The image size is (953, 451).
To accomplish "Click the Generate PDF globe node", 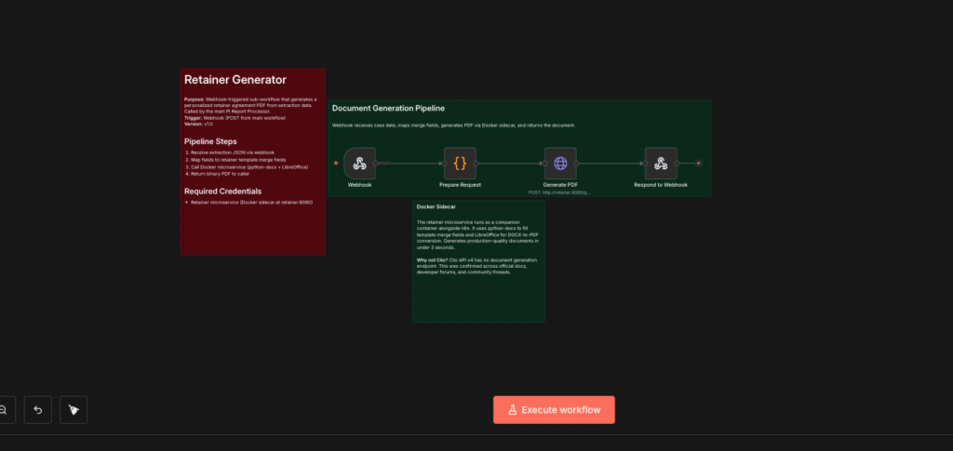I will [x=560, y=164].
